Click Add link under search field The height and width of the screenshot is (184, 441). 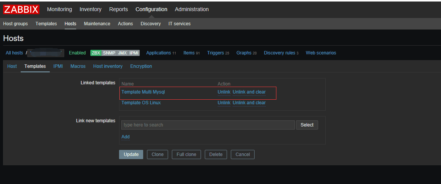[125, 137]
